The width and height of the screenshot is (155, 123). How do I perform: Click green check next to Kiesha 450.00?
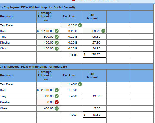point(57,43)
